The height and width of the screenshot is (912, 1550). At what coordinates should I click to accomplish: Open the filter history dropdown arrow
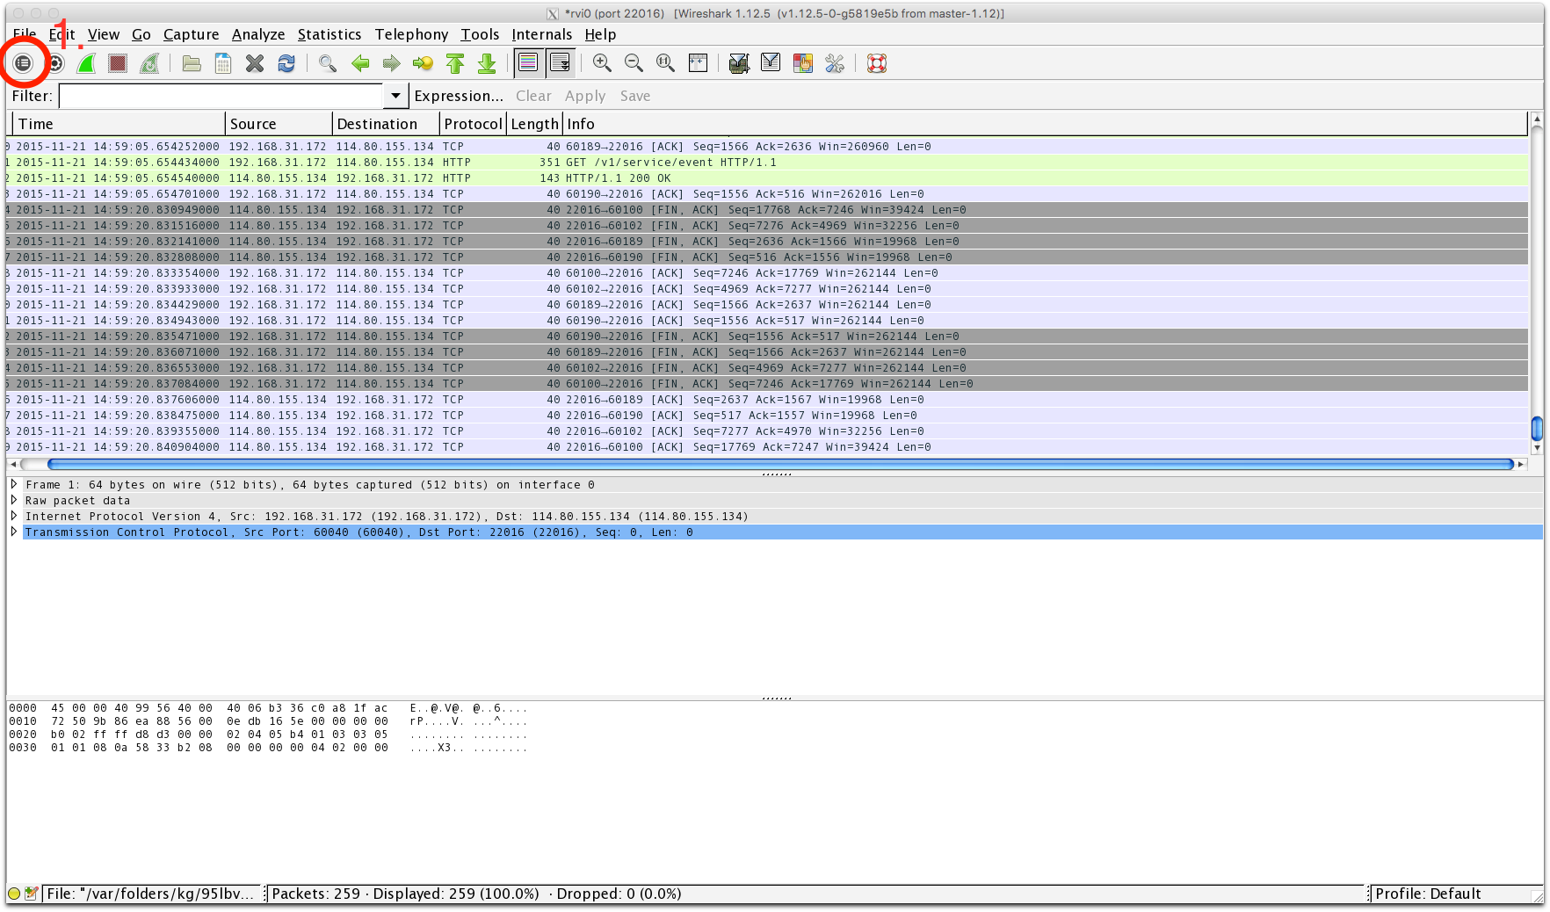(395, 96)
